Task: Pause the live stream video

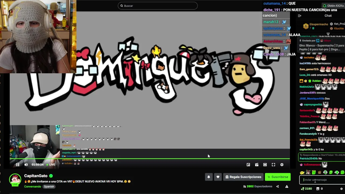Action: [18, 165]
